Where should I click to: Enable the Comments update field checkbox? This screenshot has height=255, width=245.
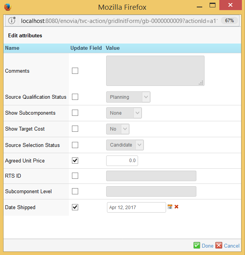pyautogui.click(x=75, y=71)
